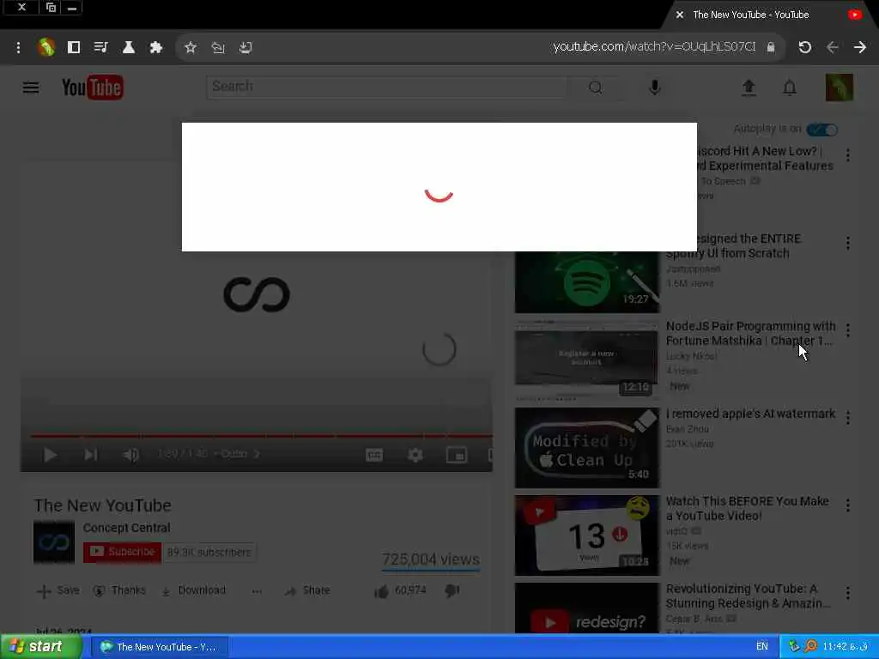
Task: Start voice search with microphone
Action: pos(654,88)
